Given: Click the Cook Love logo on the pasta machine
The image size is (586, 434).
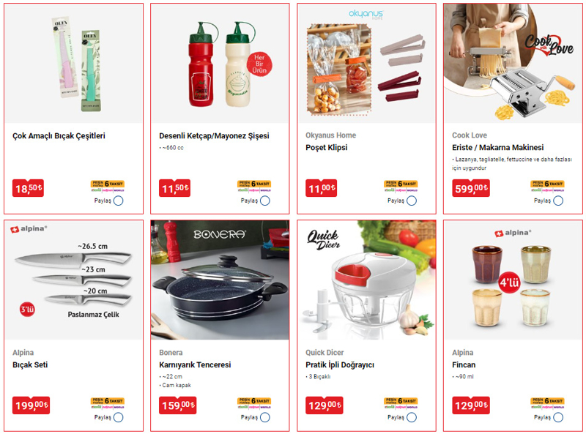Looking at the screenshot, I should pos(548,45).
